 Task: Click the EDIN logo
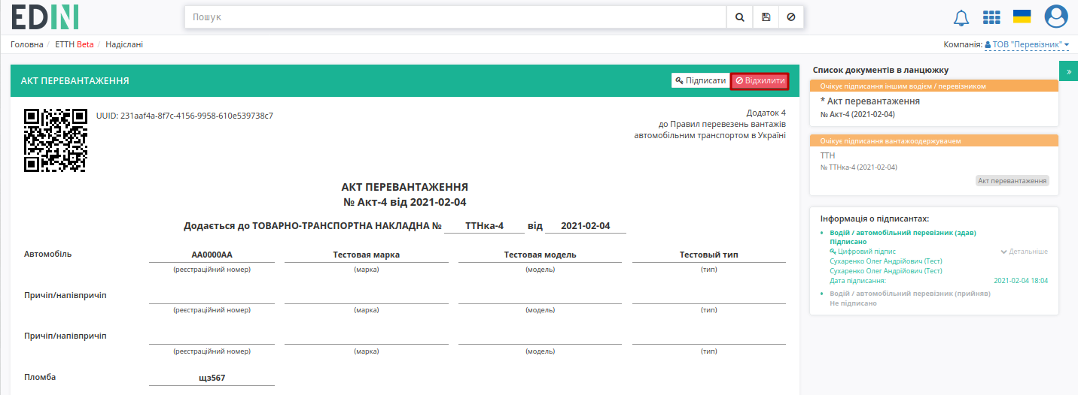45,17
